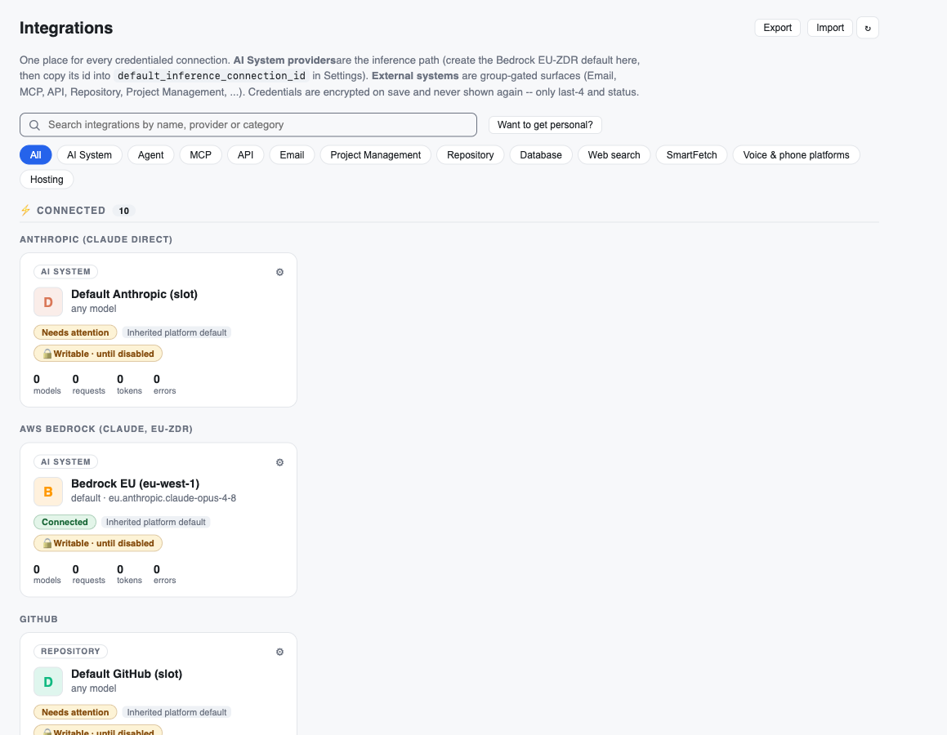Click Writable until disabled badge on Default Anthropic
This screenshot has height=735, width=947.
(98, 354)
